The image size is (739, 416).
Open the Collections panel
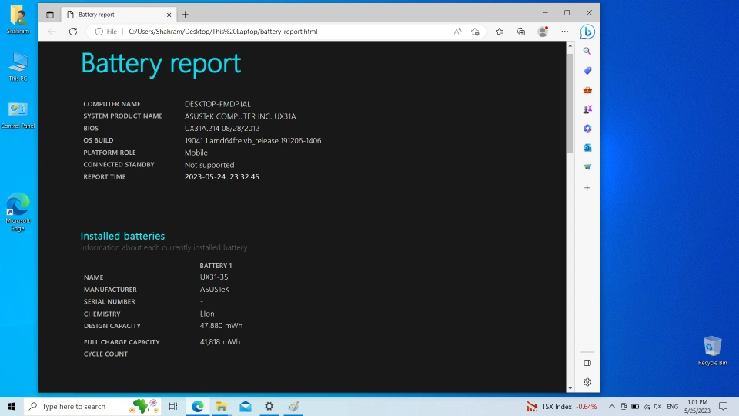[x=521, y=32]
